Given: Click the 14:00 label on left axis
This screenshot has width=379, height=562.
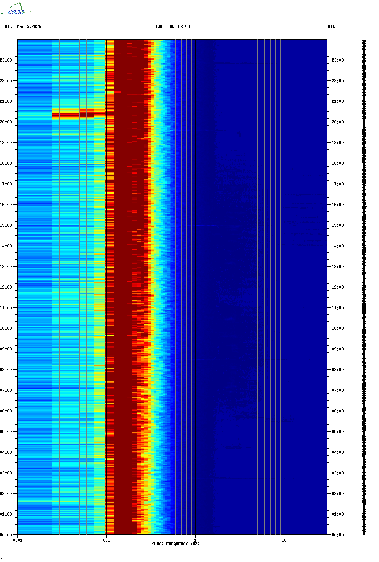Looking at the screenshot, I should [x=6, y=246].
